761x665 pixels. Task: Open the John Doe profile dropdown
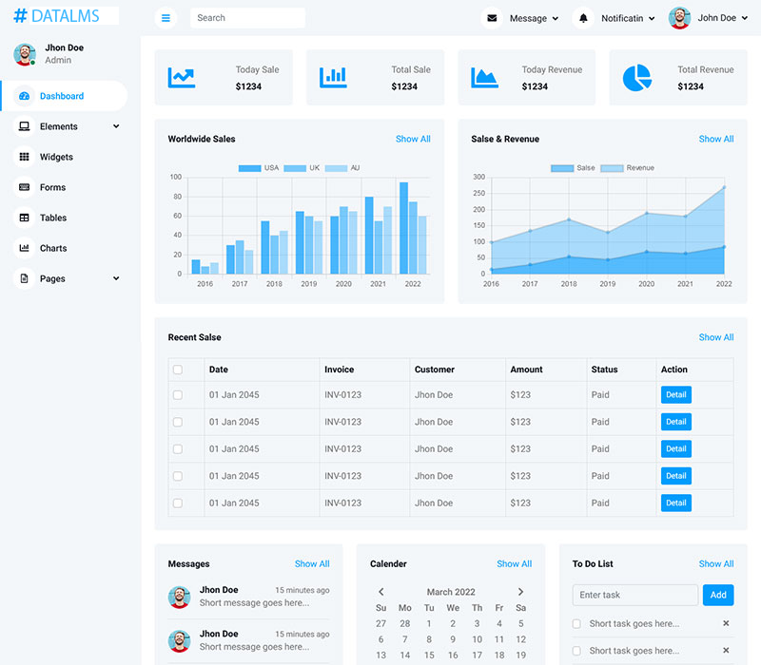click(709, 18)
